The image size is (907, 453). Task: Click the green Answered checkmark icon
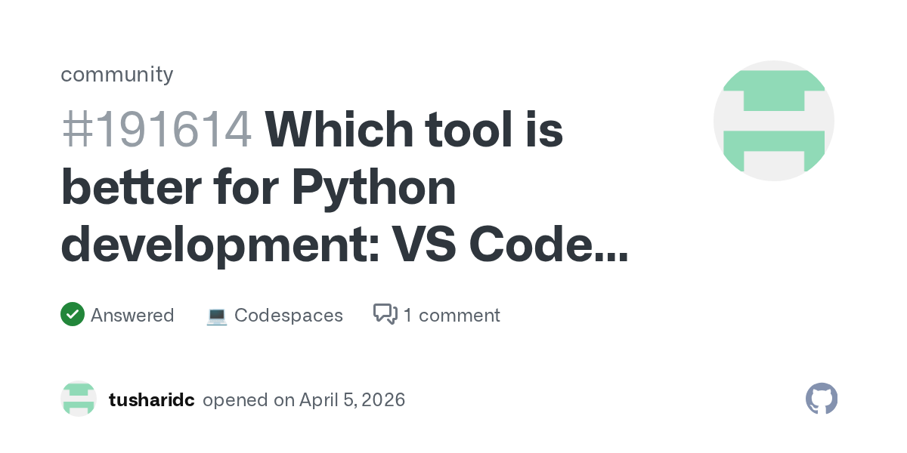point(72,315)
